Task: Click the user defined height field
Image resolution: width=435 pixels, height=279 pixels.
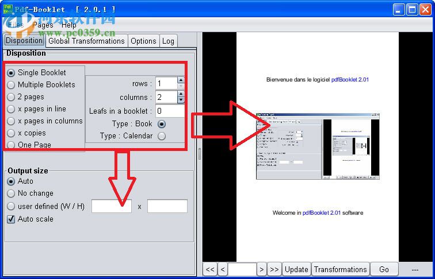Action: point(167,206)
